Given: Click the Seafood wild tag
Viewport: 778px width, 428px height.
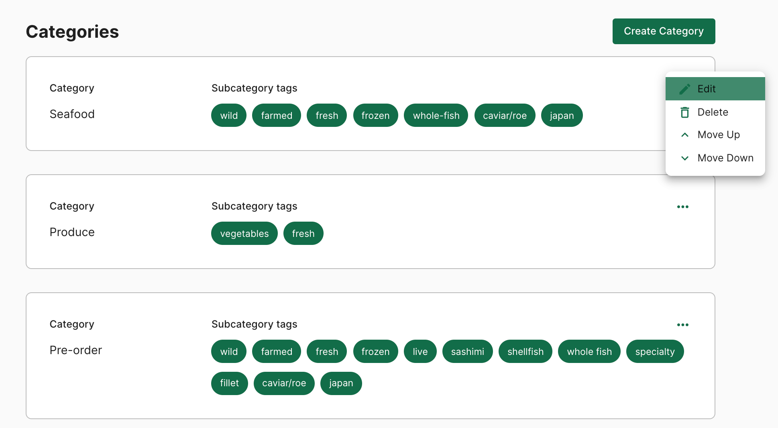Looking at the screenshot, I should tap(229, 115).
